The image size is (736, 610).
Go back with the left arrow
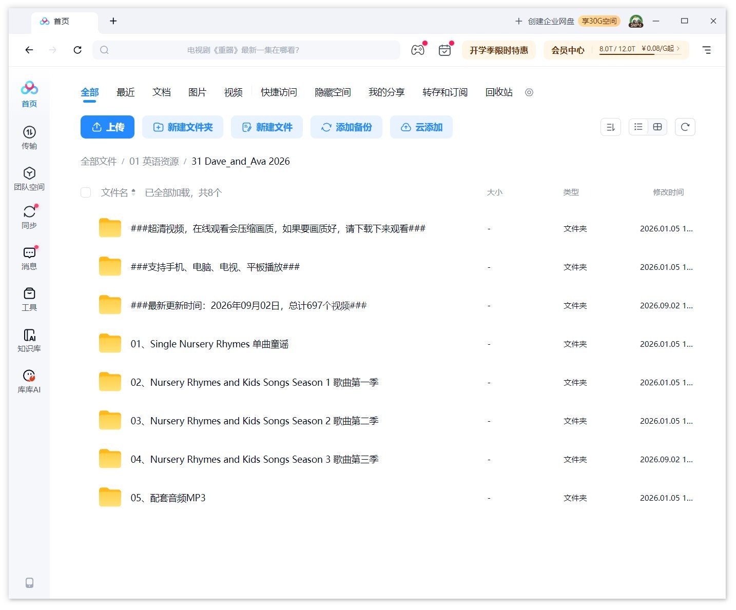click(29, 50)
